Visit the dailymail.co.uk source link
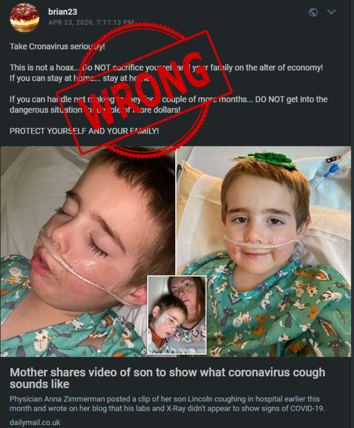The width and height of the screenshot is (354, 428). [x=35, y=423]
